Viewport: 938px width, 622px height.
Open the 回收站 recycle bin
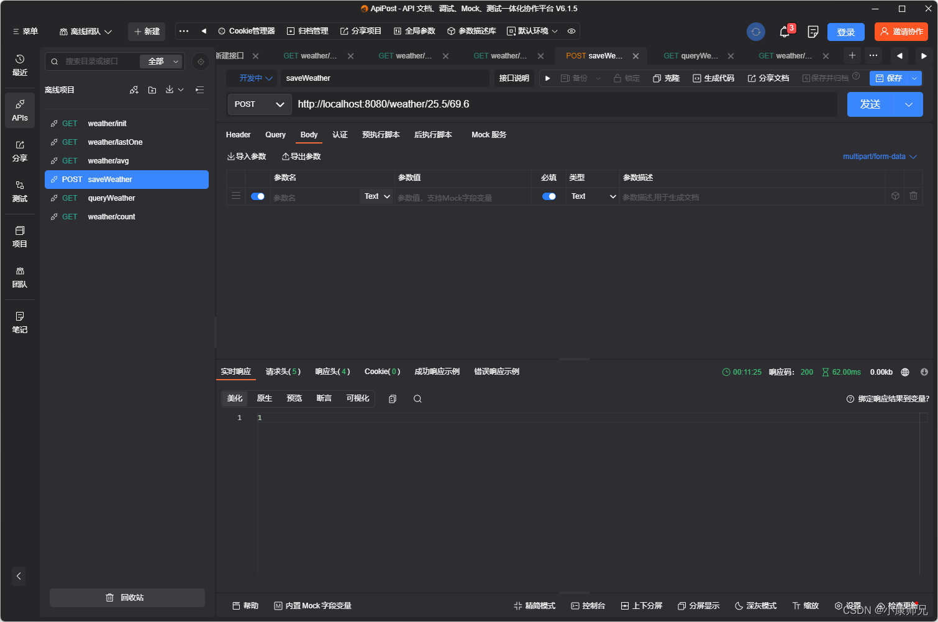click(x=127, y=598)
